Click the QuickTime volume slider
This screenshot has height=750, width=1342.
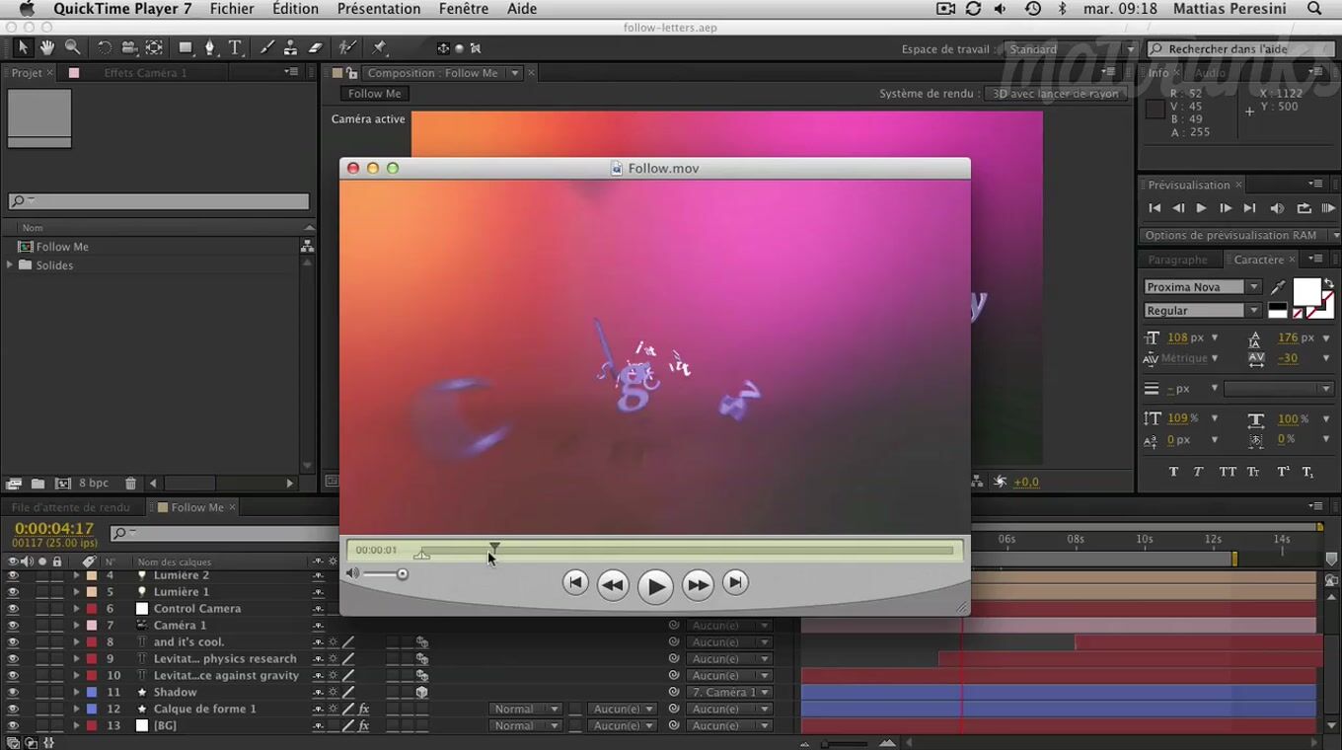[x=385, y=574]
